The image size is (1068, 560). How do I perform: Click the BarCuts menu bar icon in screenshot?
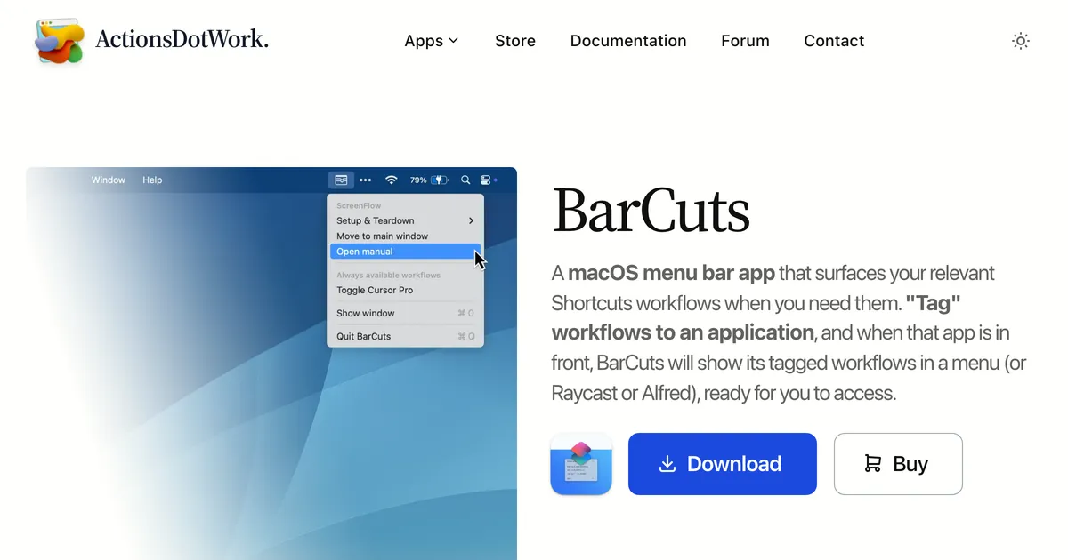coord(341,180)
